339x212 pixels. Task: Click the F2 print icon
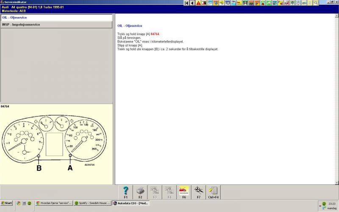coord(140,191)
